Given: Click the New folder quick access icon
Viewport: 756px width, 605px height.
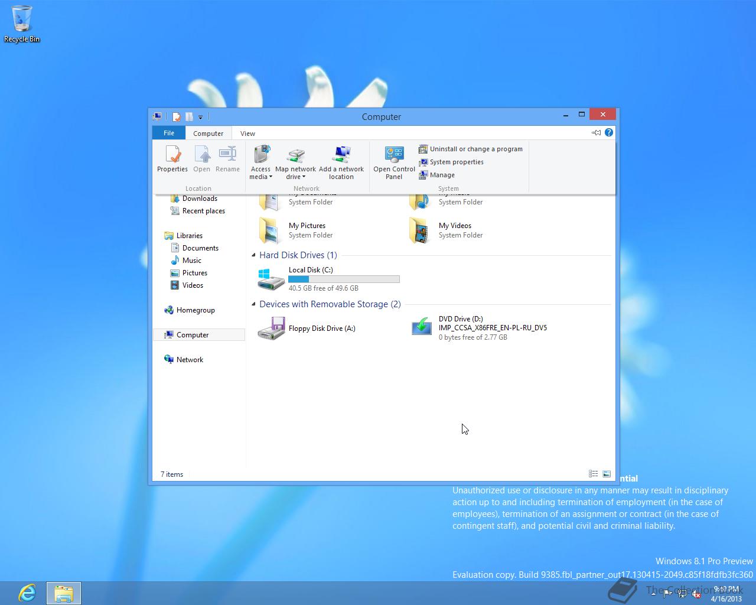Looking at the screenshot, I should click(x=189, y=117).
